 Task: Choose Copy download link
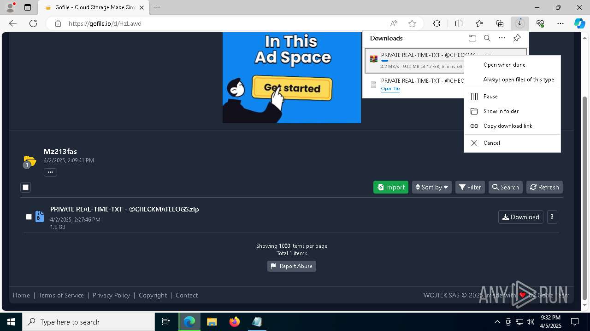pyautogui.click(x=512, y=126)
